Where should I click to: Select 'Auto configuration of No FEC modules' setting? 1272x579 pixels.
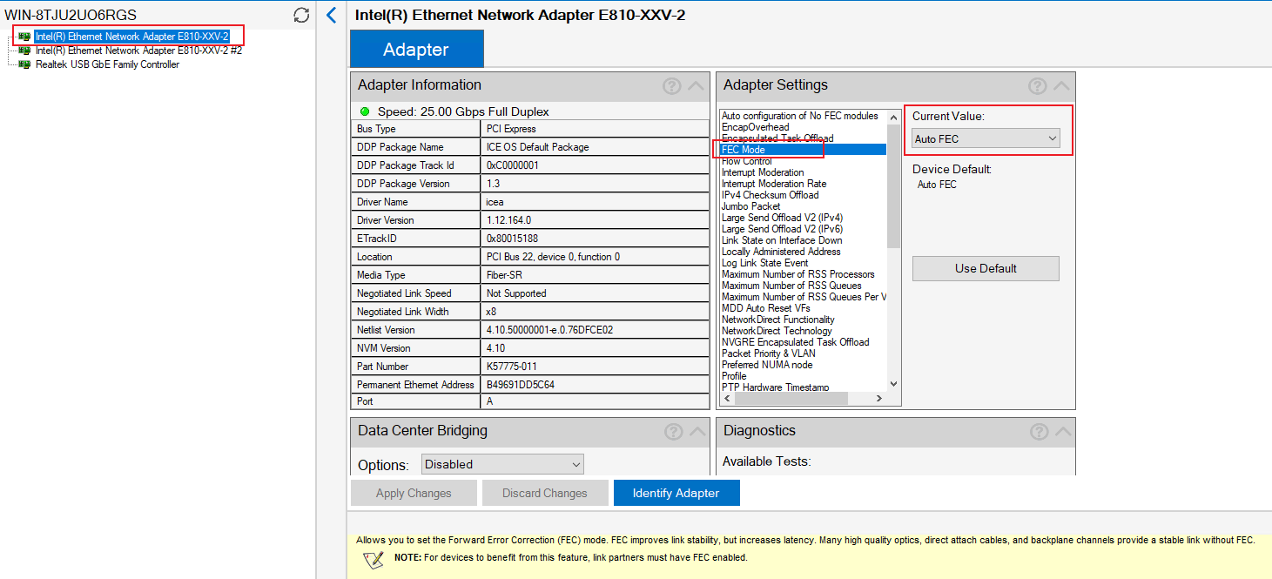pos(800,116)
